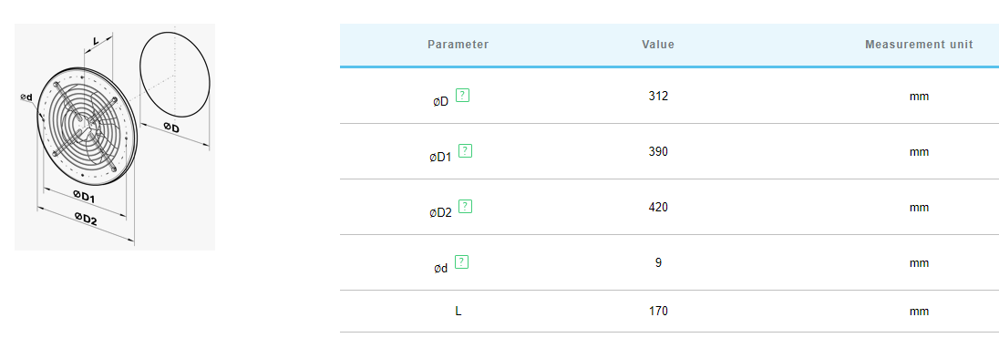Image resolution: width=999 pixels, height=348 pixels.
Task: Show the tooltip icon beside ød
Action: [x=462, y=261]
